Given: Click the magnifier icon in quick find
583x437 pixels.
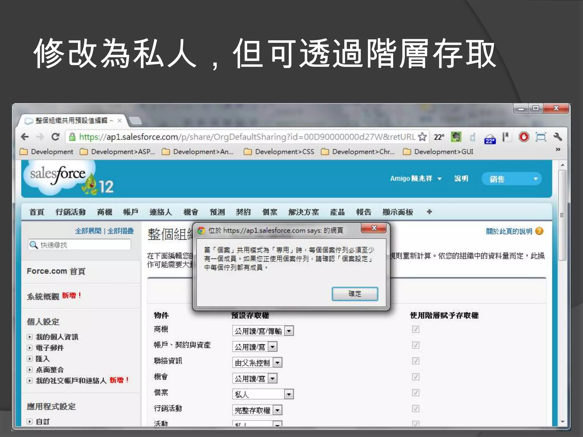Looking at the screenshot, I should [34, 245].
